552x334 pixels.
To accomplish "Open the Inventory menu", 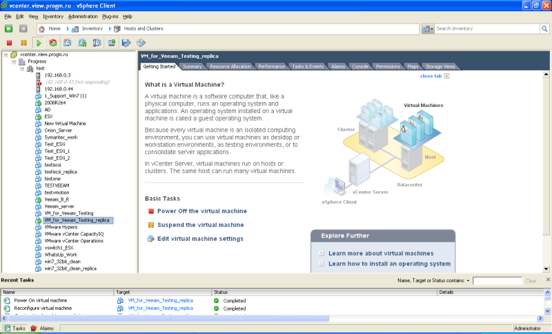I will tap(53, 17).
